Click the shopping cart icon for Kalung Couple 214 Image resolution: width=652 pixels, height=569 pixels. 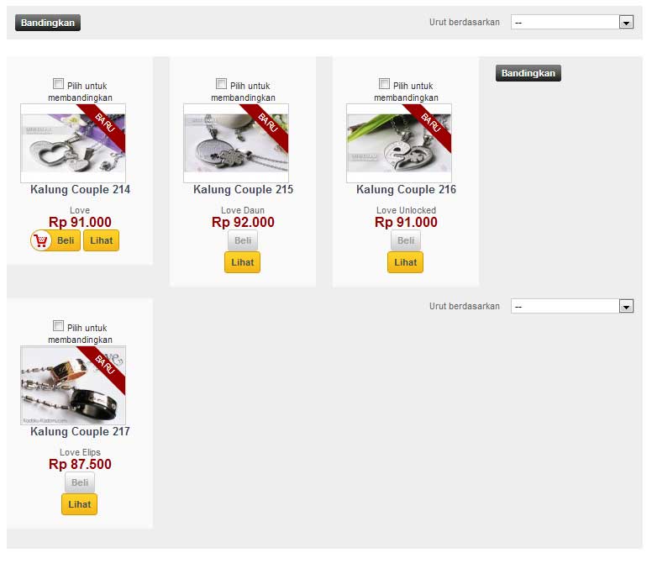[41, 240]
